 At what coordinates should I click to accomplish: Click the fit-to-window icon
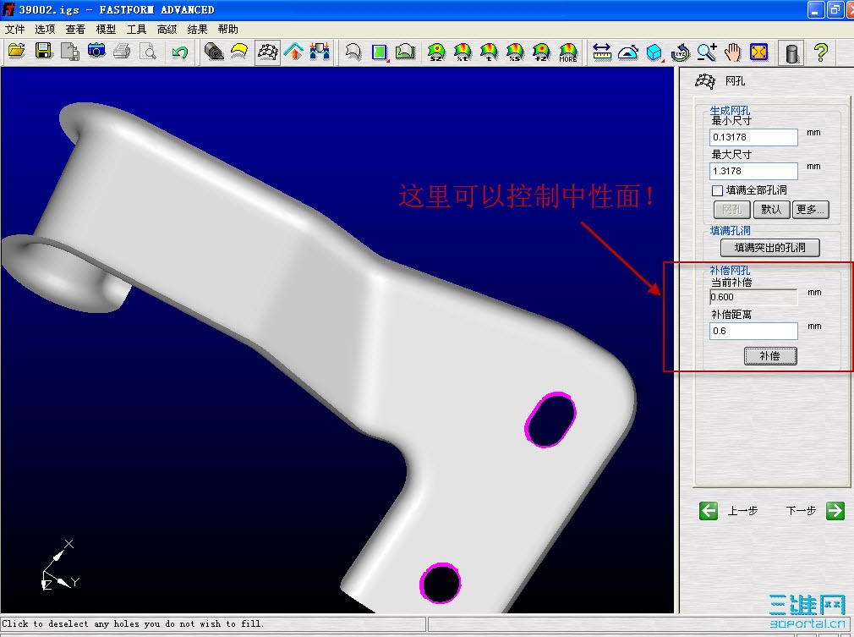[x=758, y=52]
